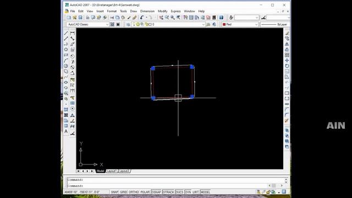Select the Polygon tool in Draw toolbar
The image size is (352, 198).
[66, 50]
